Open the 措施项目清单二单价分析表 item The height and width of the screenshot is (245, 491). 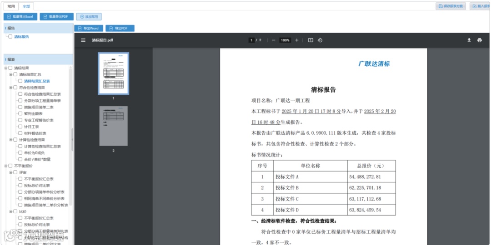46,205
